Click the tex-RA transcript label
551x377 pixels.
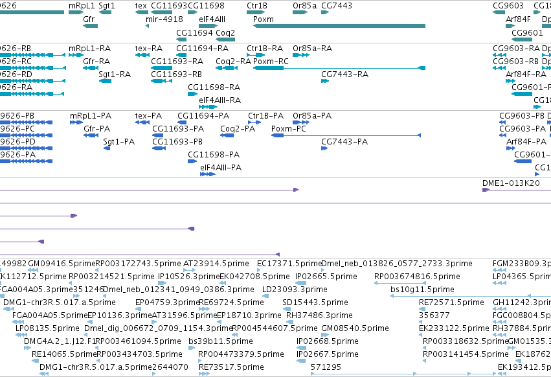coord(149,49)
